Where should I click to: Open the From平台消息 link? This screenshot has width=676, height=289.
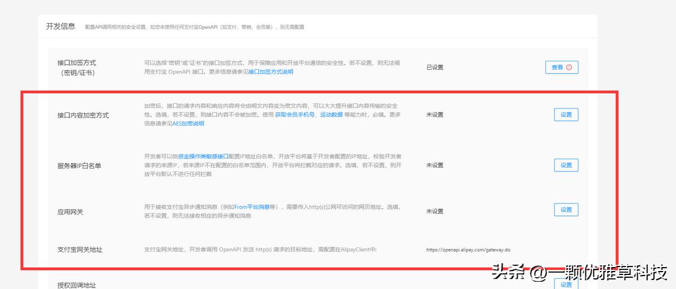click(252, 207)
